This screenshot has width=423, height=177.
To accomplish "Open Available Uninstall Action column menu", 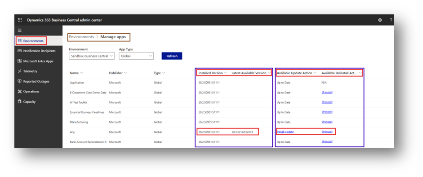I will tap(360, 73).
